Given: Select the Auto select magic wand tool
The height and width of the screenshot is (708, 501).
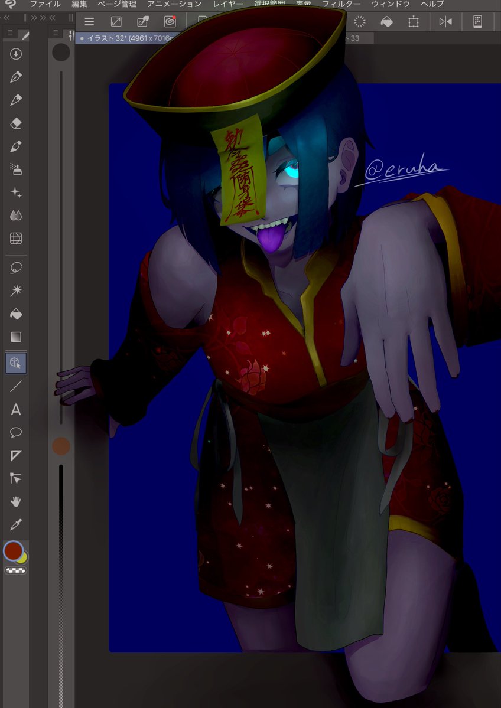Looking at the screenshot, I should [16, 291].
